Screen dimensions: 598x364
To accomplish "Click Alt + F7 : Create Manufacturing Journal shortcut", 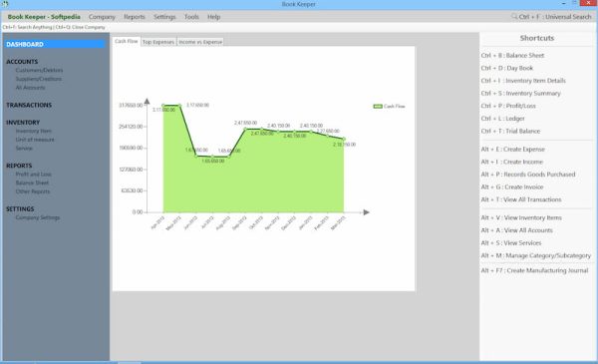I will [x=534, y=270].
